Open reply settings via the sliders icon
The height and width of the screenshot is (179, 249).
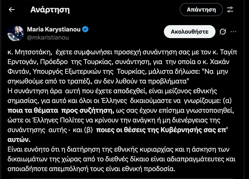point(230,10)
